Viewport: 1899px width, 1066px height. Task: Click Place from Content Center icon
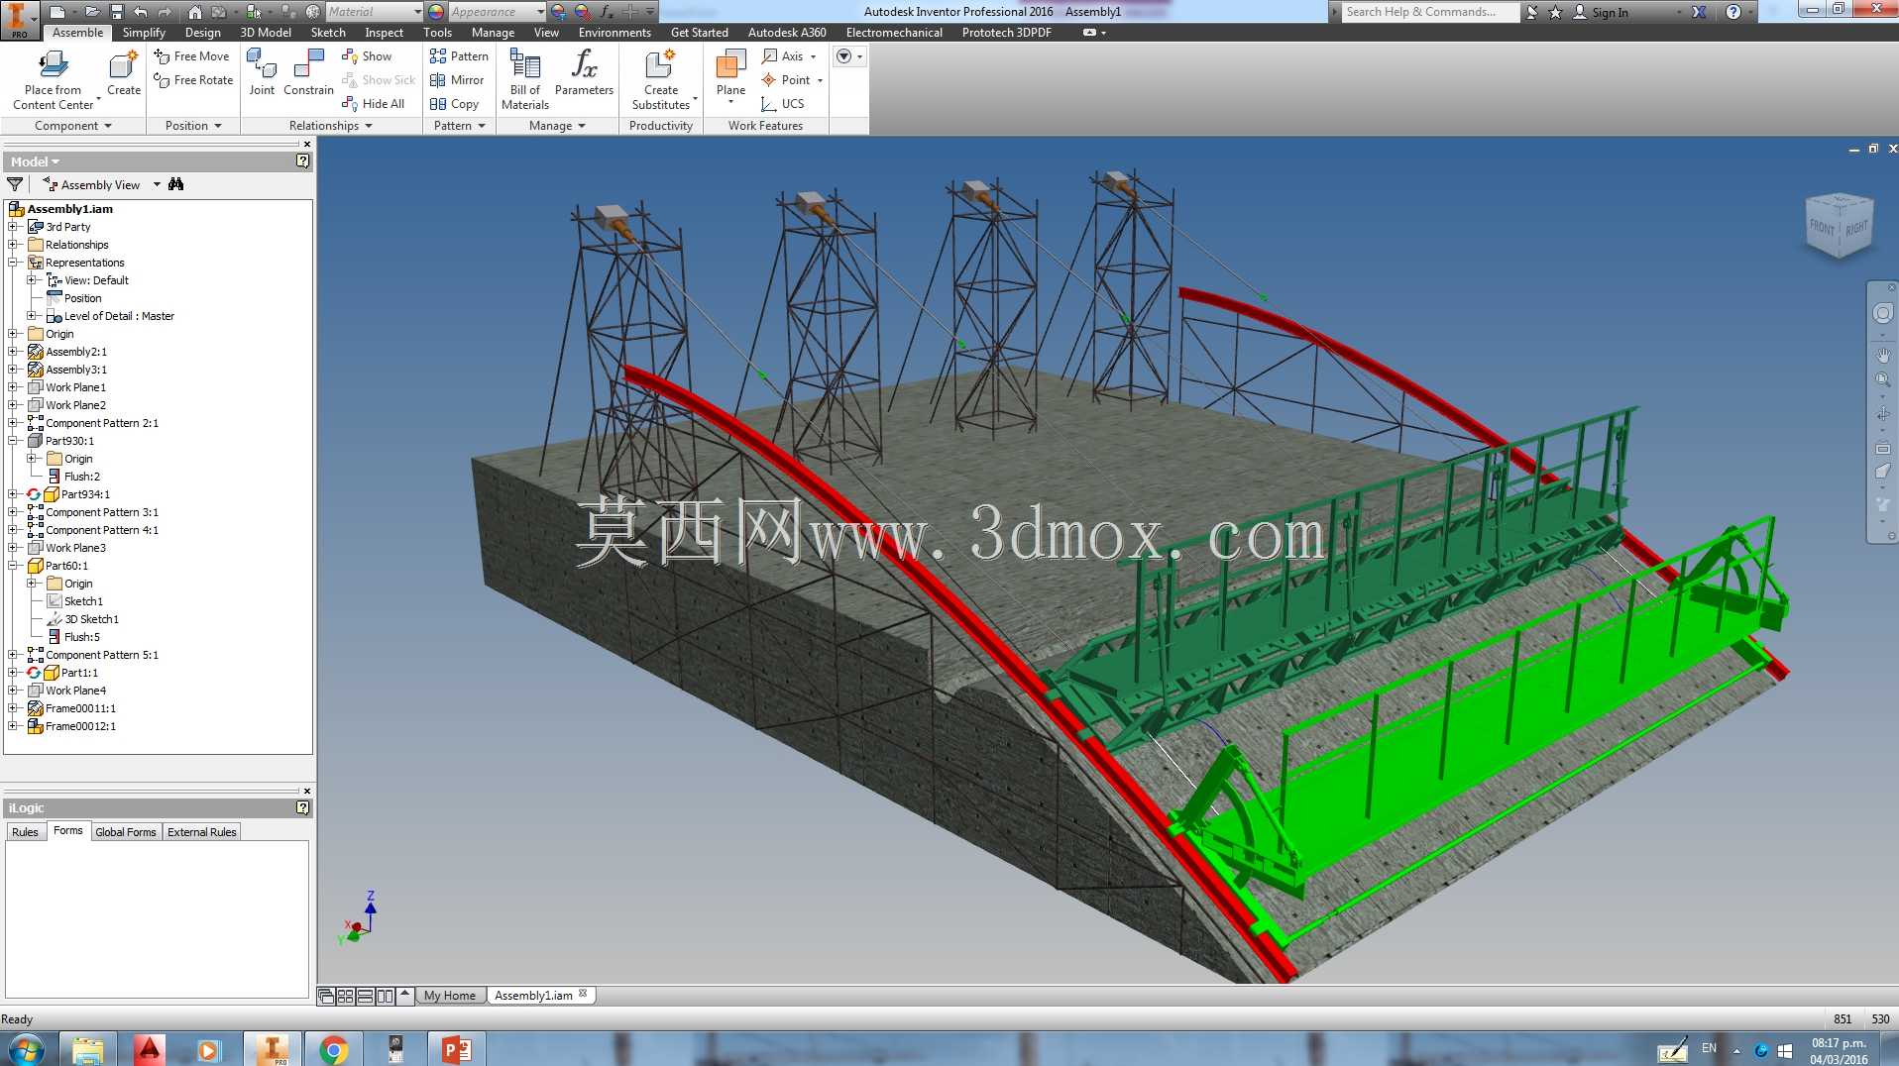(53, 65)
